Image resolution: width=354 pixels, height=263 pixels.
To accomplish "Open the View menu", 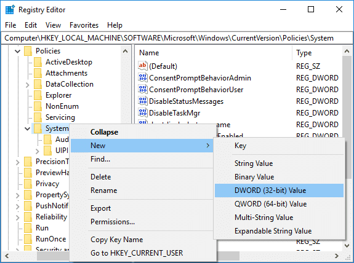I will (x=54, y=25).
